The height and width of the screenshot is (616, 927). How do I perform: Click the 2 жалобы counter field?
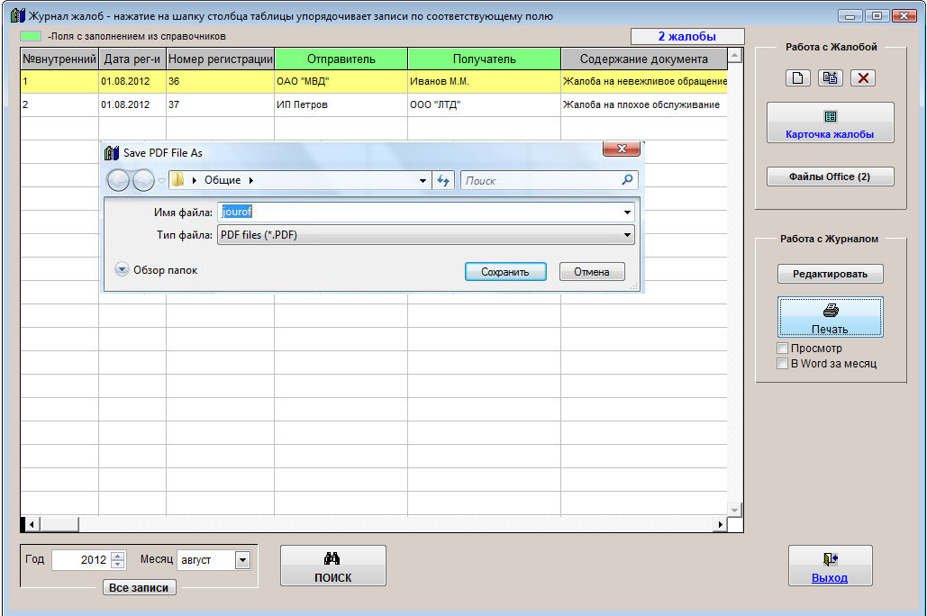pyautogui.click(x=687, y=37)
